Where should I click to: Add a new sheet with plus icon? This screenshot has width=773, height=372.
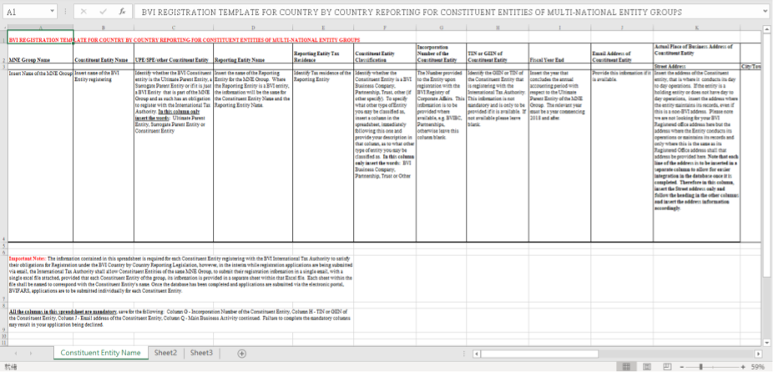pyautogui.click(x=241, y=354)
